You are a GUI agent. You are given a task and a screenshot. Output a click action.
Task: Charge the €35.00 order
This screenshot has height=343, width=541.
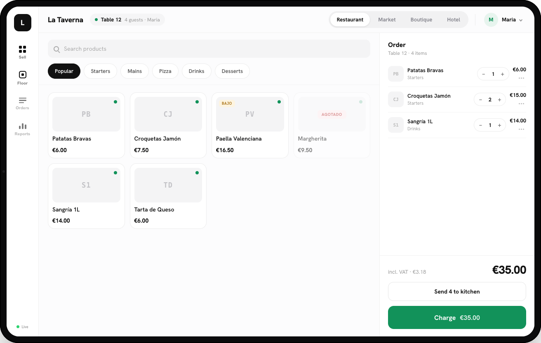[x=457, y=317]
